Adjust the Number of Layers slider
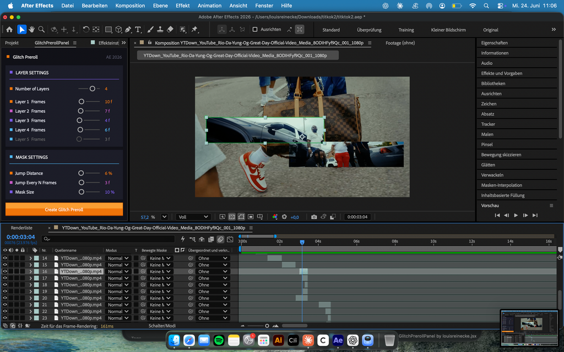Image resolution: width=564 pixels, height=352 pixels. (x=89, y=89)
